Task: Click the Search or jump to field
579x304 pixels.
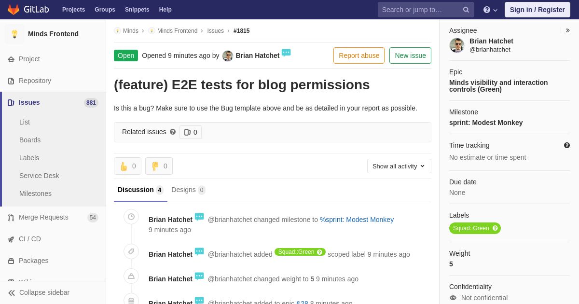Action: click(420, 10)
